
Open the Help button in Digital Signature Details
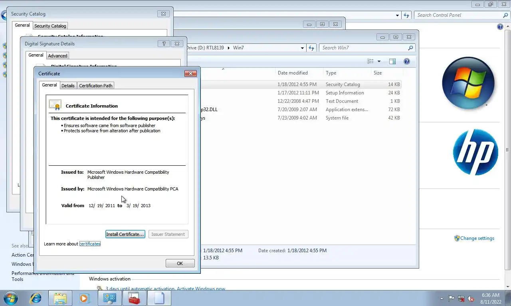pos(164,43)
